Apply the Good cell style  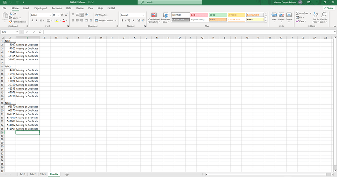click(218, 15)
